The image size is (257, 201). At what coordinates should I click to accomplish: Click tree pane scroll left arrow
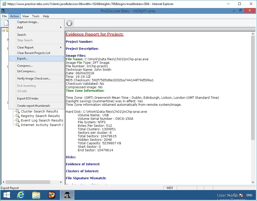coord(3,182)
